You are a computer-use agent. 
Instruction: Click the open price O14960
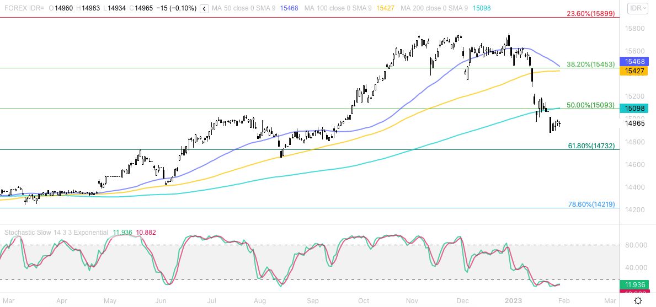click(61, 8)
